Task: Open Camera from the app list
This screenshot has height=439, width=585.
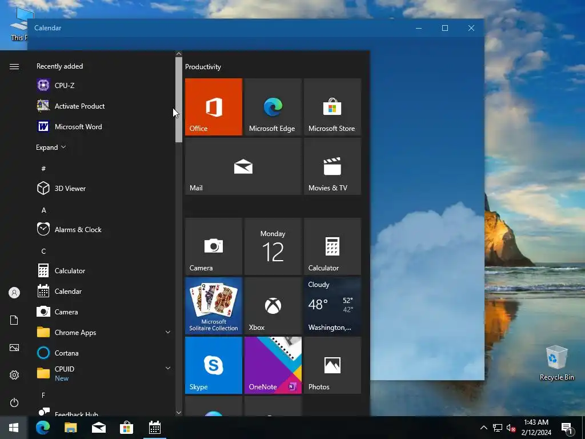Action: [105, 312]
